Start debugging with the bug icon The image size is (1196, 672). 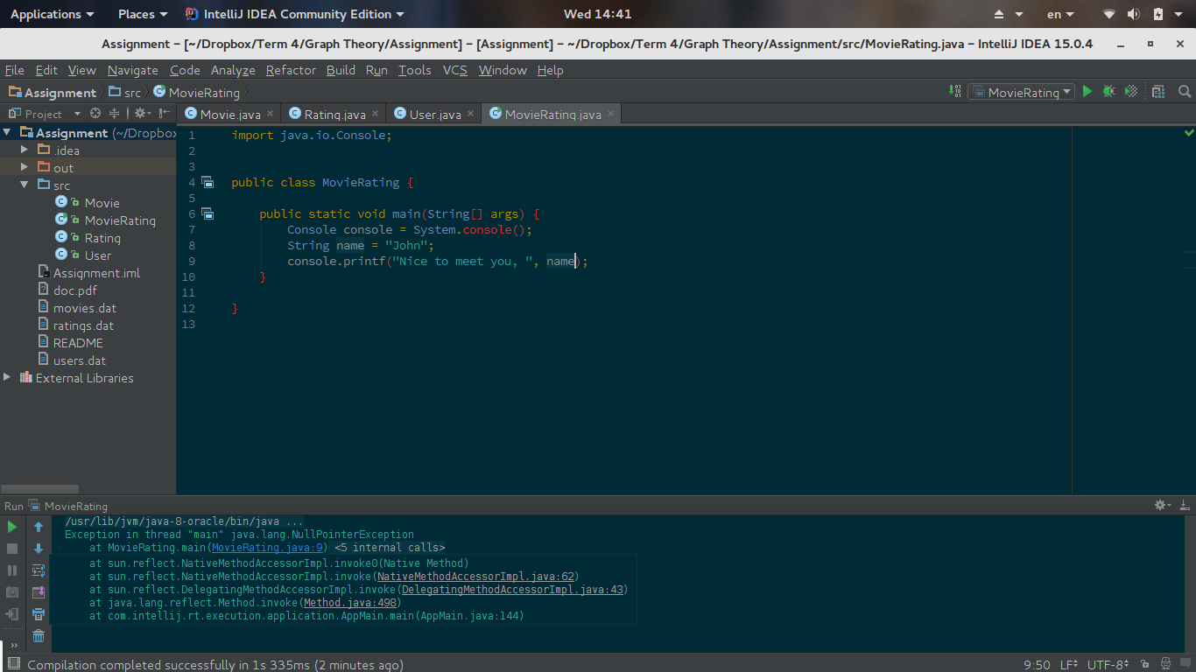1108,91
